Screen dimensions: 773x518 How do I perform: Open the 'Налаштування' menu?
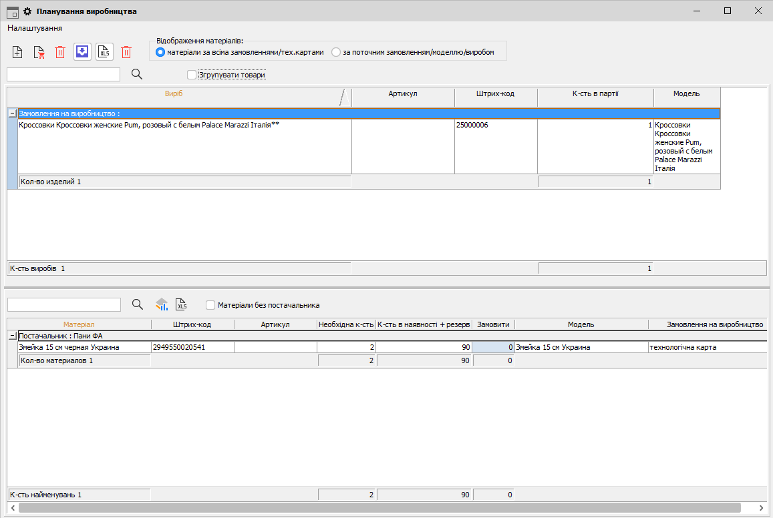pos(35,28)
